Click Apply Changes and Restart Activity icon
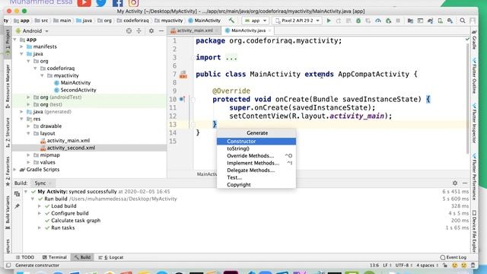This screenshot has width=487, height=274. coord(338,21)
